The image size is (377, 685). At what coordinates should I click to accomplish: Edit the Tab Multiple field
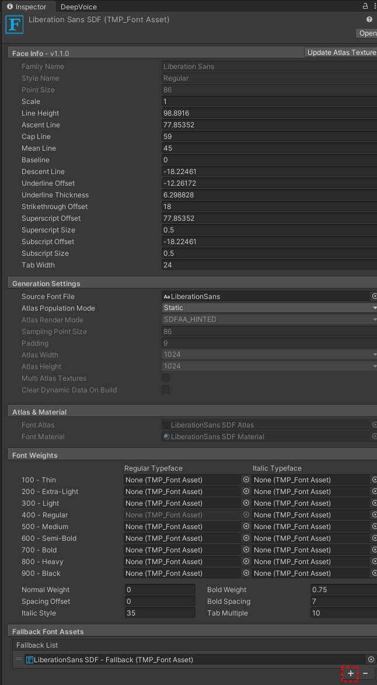[x=344, y=613]
